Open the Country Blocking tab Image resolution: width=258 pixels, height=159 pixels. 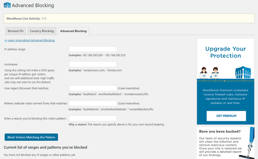click(x=42, y=31)
